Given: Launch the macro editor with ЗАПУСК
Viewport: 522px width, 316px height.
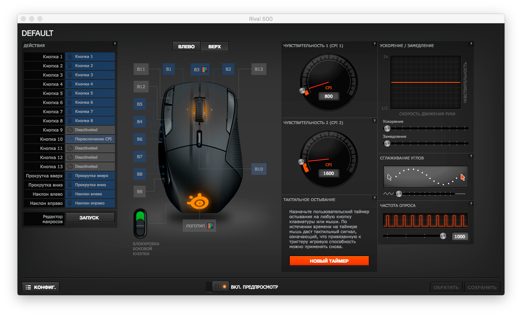Looking at the screenshot, I should pos(90,217).
